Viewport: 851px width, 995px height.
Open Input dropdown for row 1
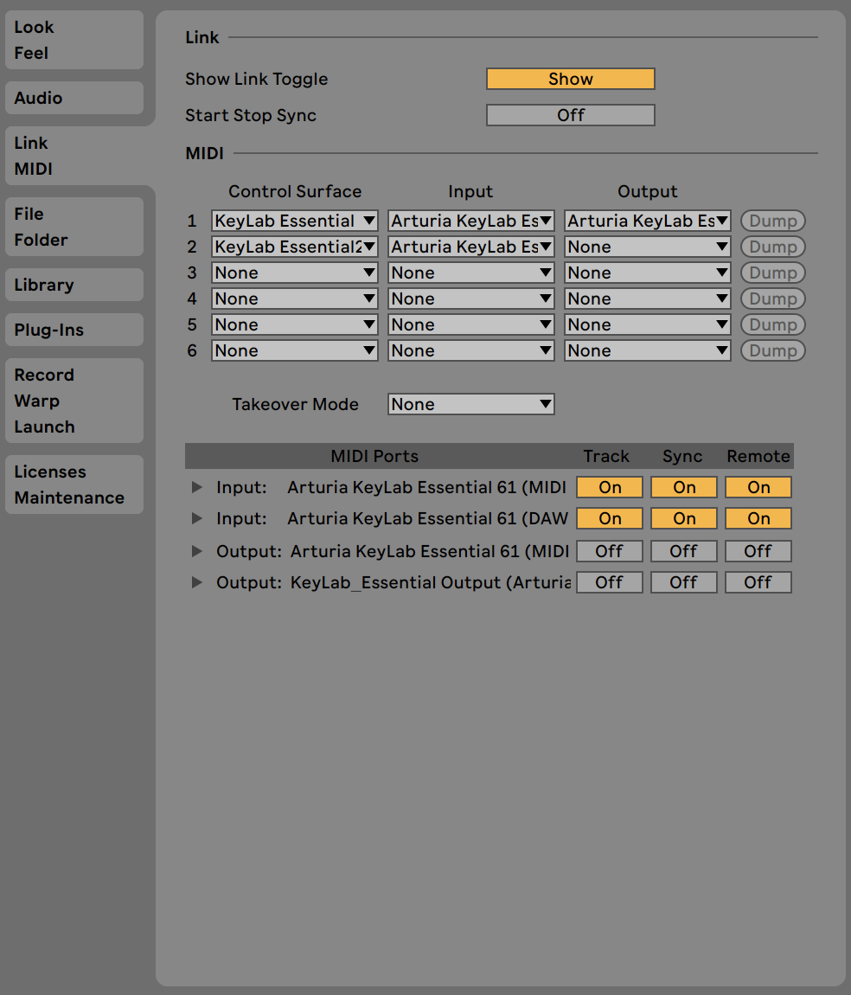pos(471,221)
